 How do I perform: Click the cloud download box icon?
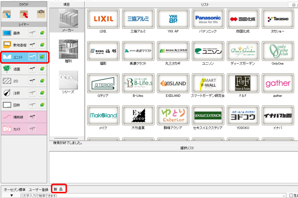(7, 15)
